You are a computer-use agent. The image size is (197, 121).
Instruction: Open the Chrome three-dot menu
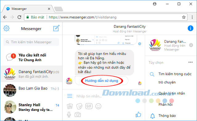click(x=192, y=17)
